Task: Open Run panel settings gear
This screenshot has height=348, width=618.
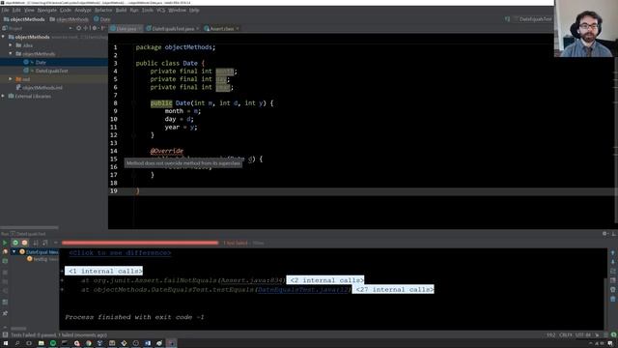Action: point(604,234)
